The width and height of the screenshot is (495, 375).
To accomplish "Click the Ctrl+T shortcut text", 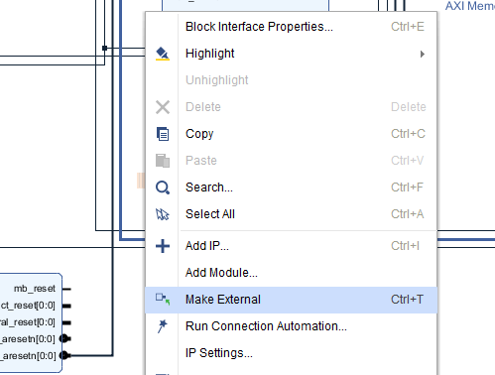I will (407, 300).
